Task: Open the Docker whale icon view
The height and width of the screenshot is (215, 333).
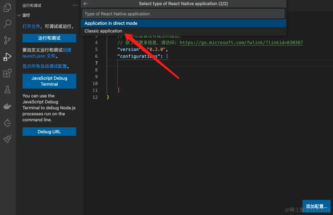Action: pyautogui.click(x=7, y=106)
